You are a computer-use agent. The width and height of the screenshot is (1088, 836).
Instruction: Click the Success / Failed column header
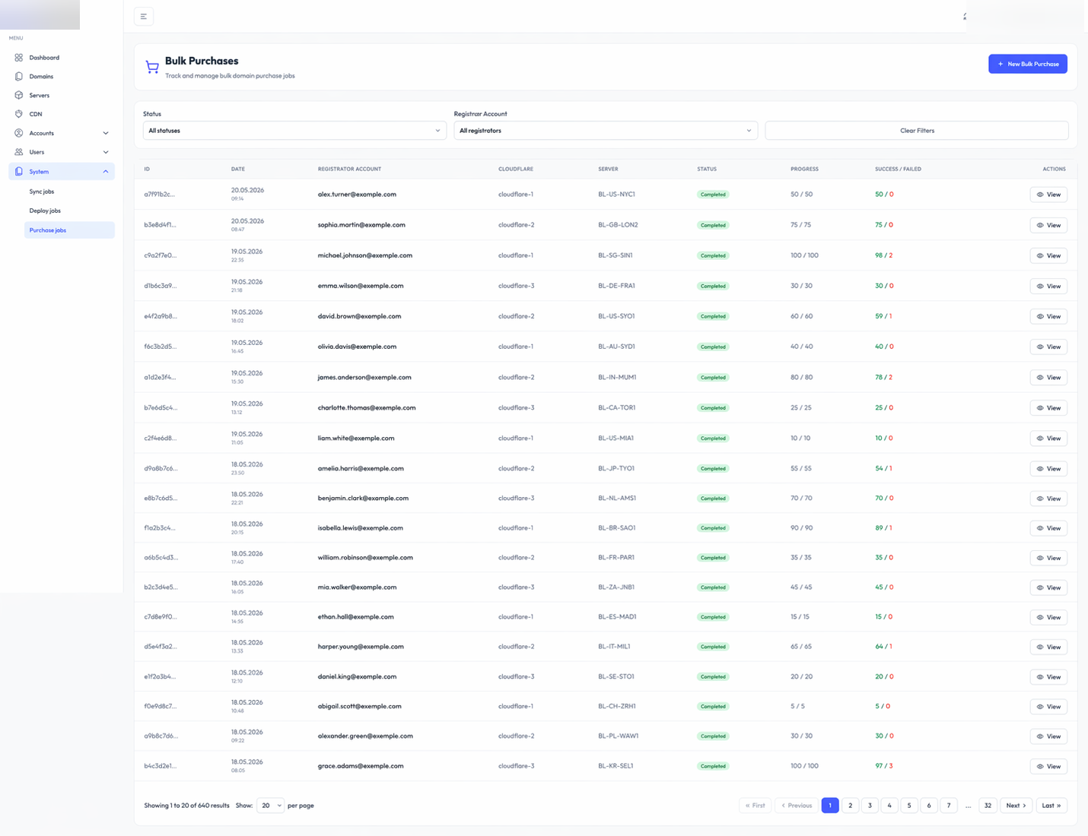[x=898, y=169]
